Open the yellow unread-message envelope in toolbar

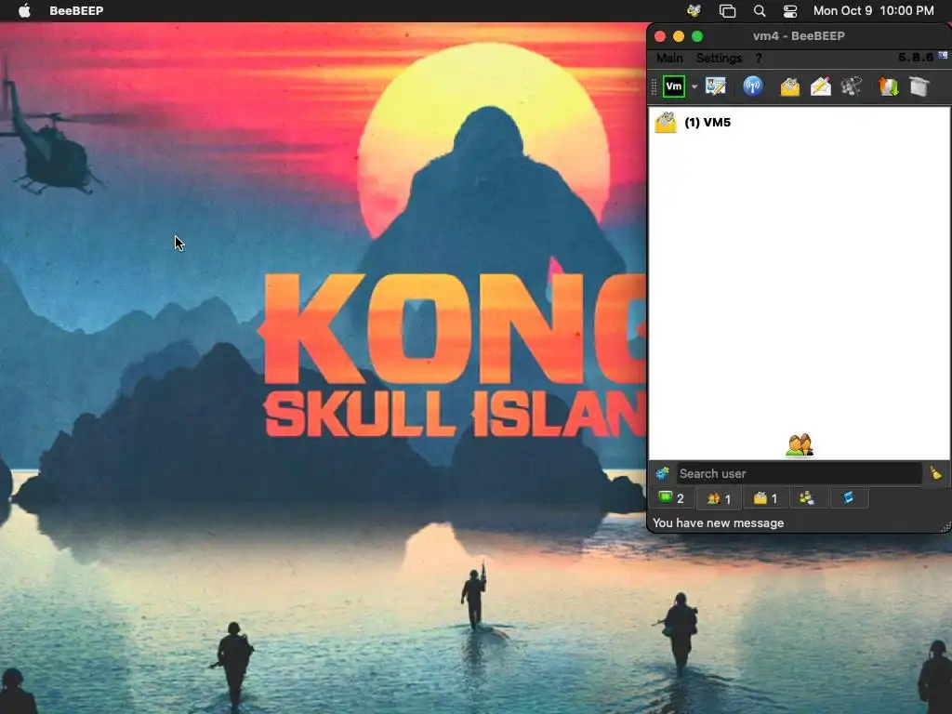[790, 86]
